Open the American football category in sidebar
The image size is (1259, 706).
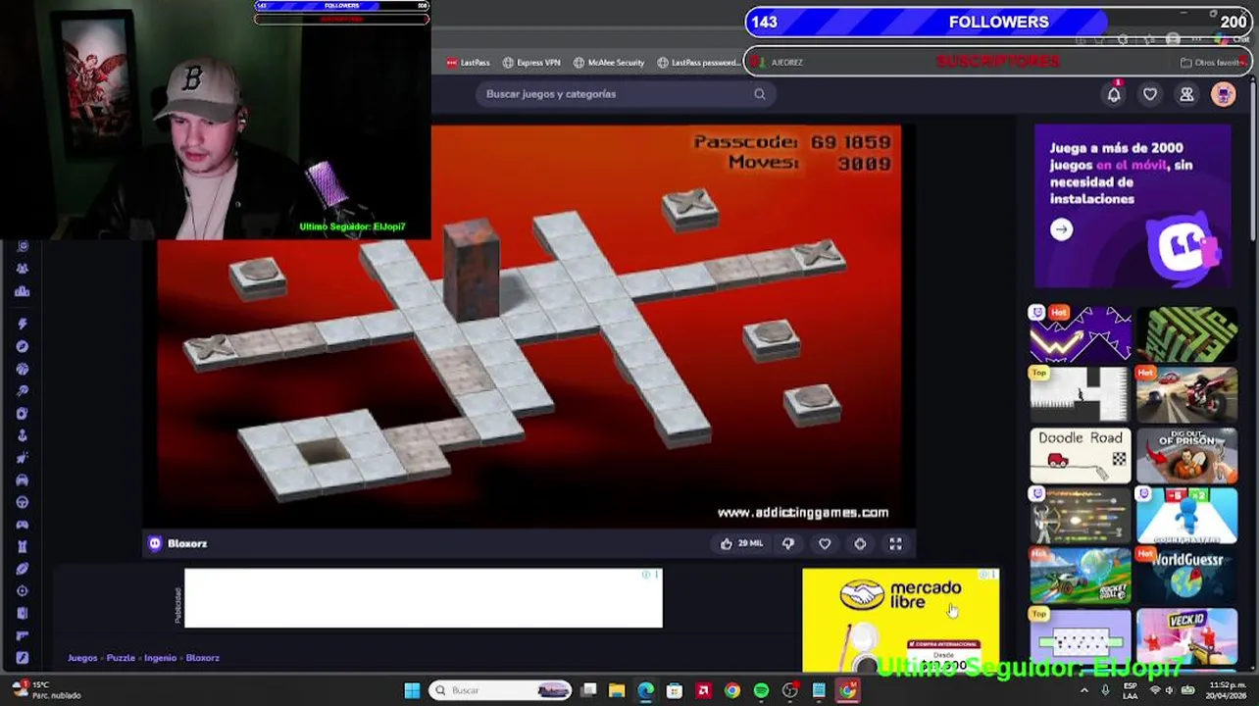22,569
